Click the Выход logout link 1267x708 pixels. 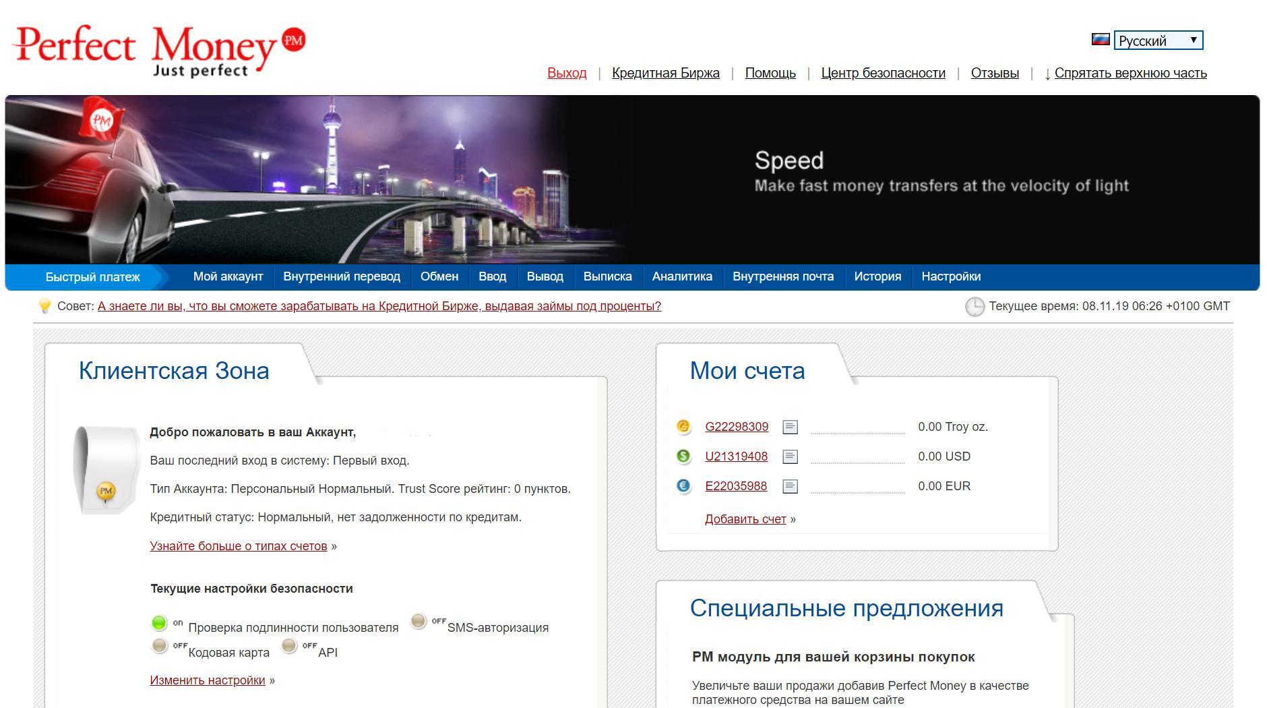567,73
